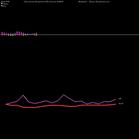Click the '(Motilalamc - Momnc) MunafaSutra.com' text
Viewport: 139px width, 139px height.
(x=94, y=2)
